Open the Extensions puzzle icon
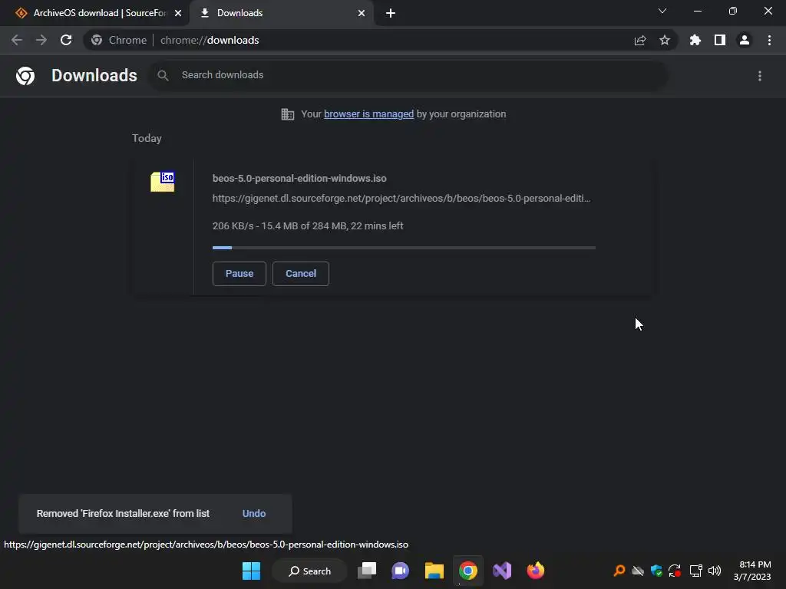Image resolution: width=786 pixels, height=589 pixels. 695,40
